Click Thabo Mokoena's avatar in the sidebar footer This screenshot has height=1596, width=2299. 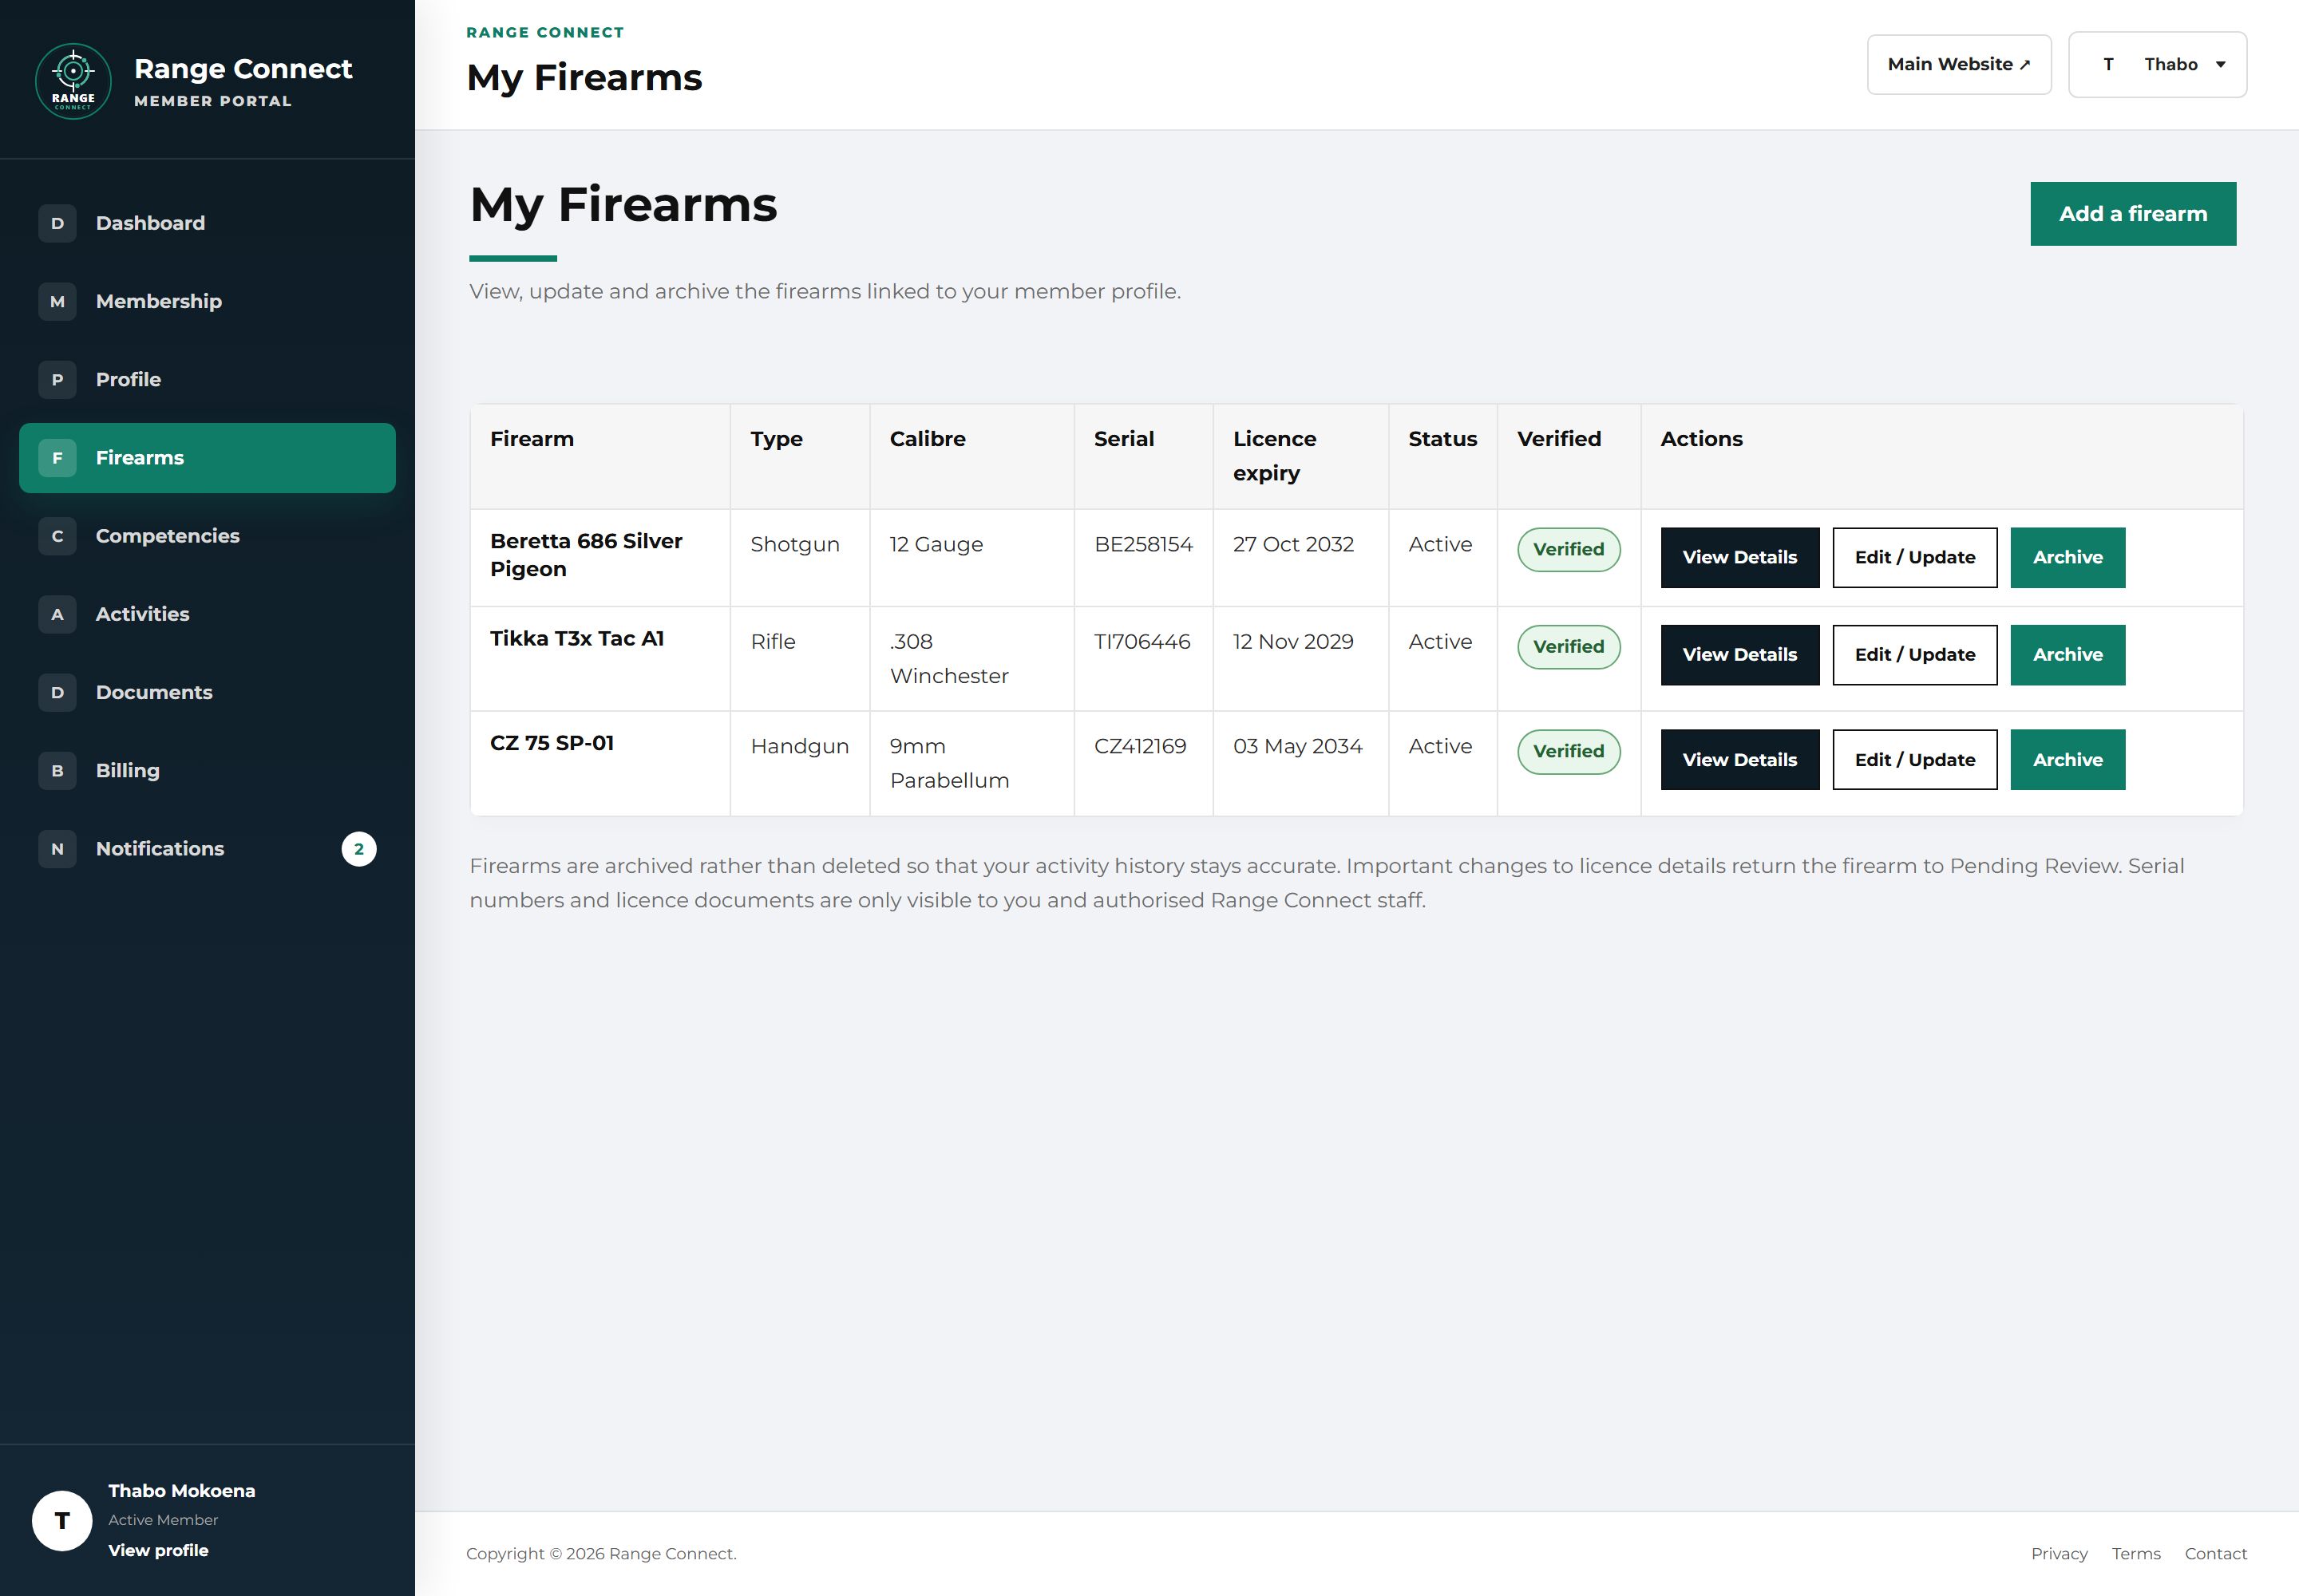pyautogui.click(x=62, y=1520)
